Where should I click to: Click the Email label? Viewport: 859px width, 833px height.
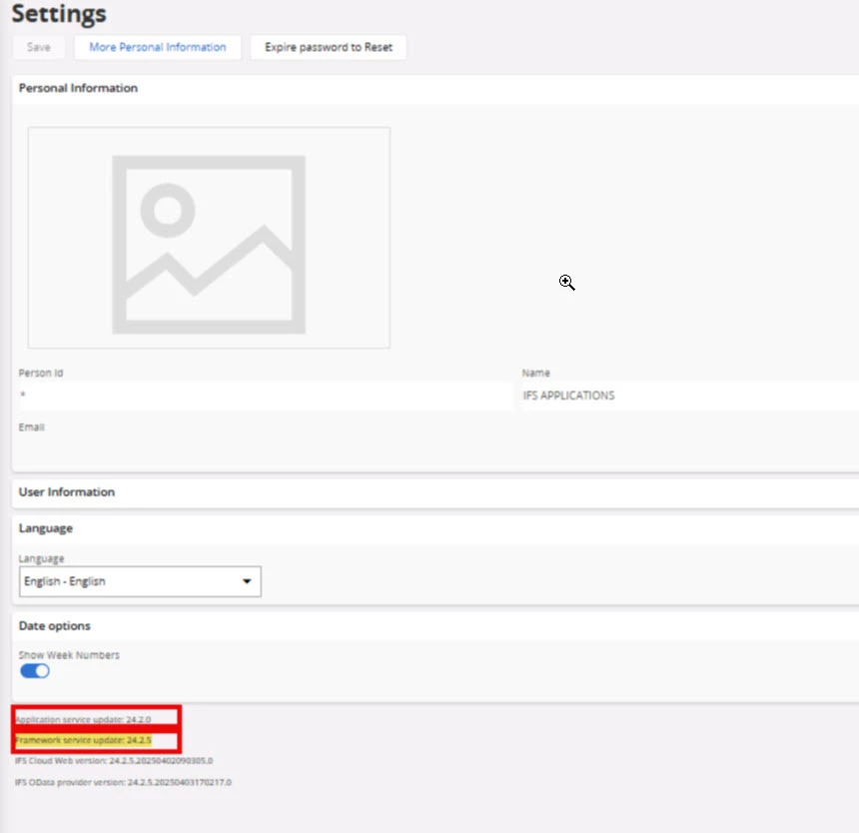point(32,427)
